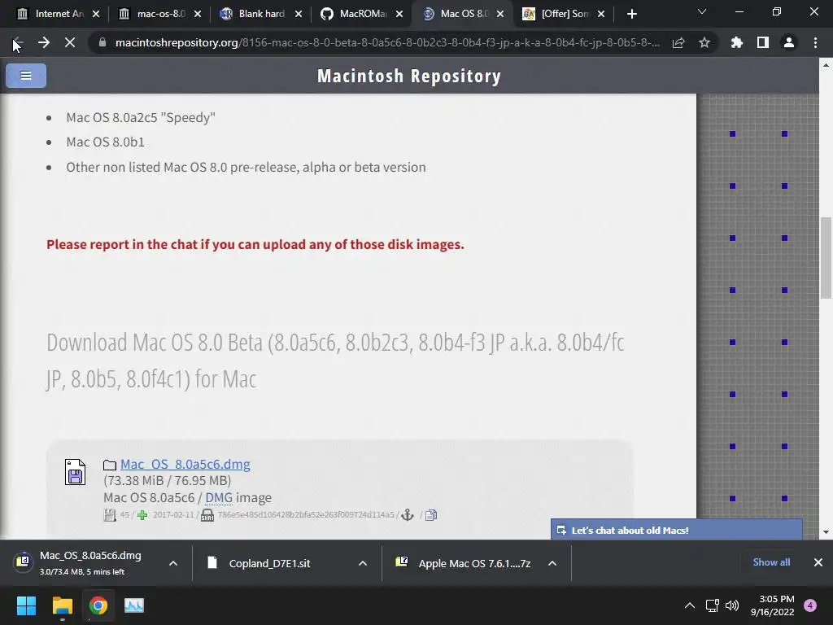Viewport: 833px width, 625px height.
Task: Open File Explorer from the taskbar
Action: pyautogui.click(x=62, y=605)
